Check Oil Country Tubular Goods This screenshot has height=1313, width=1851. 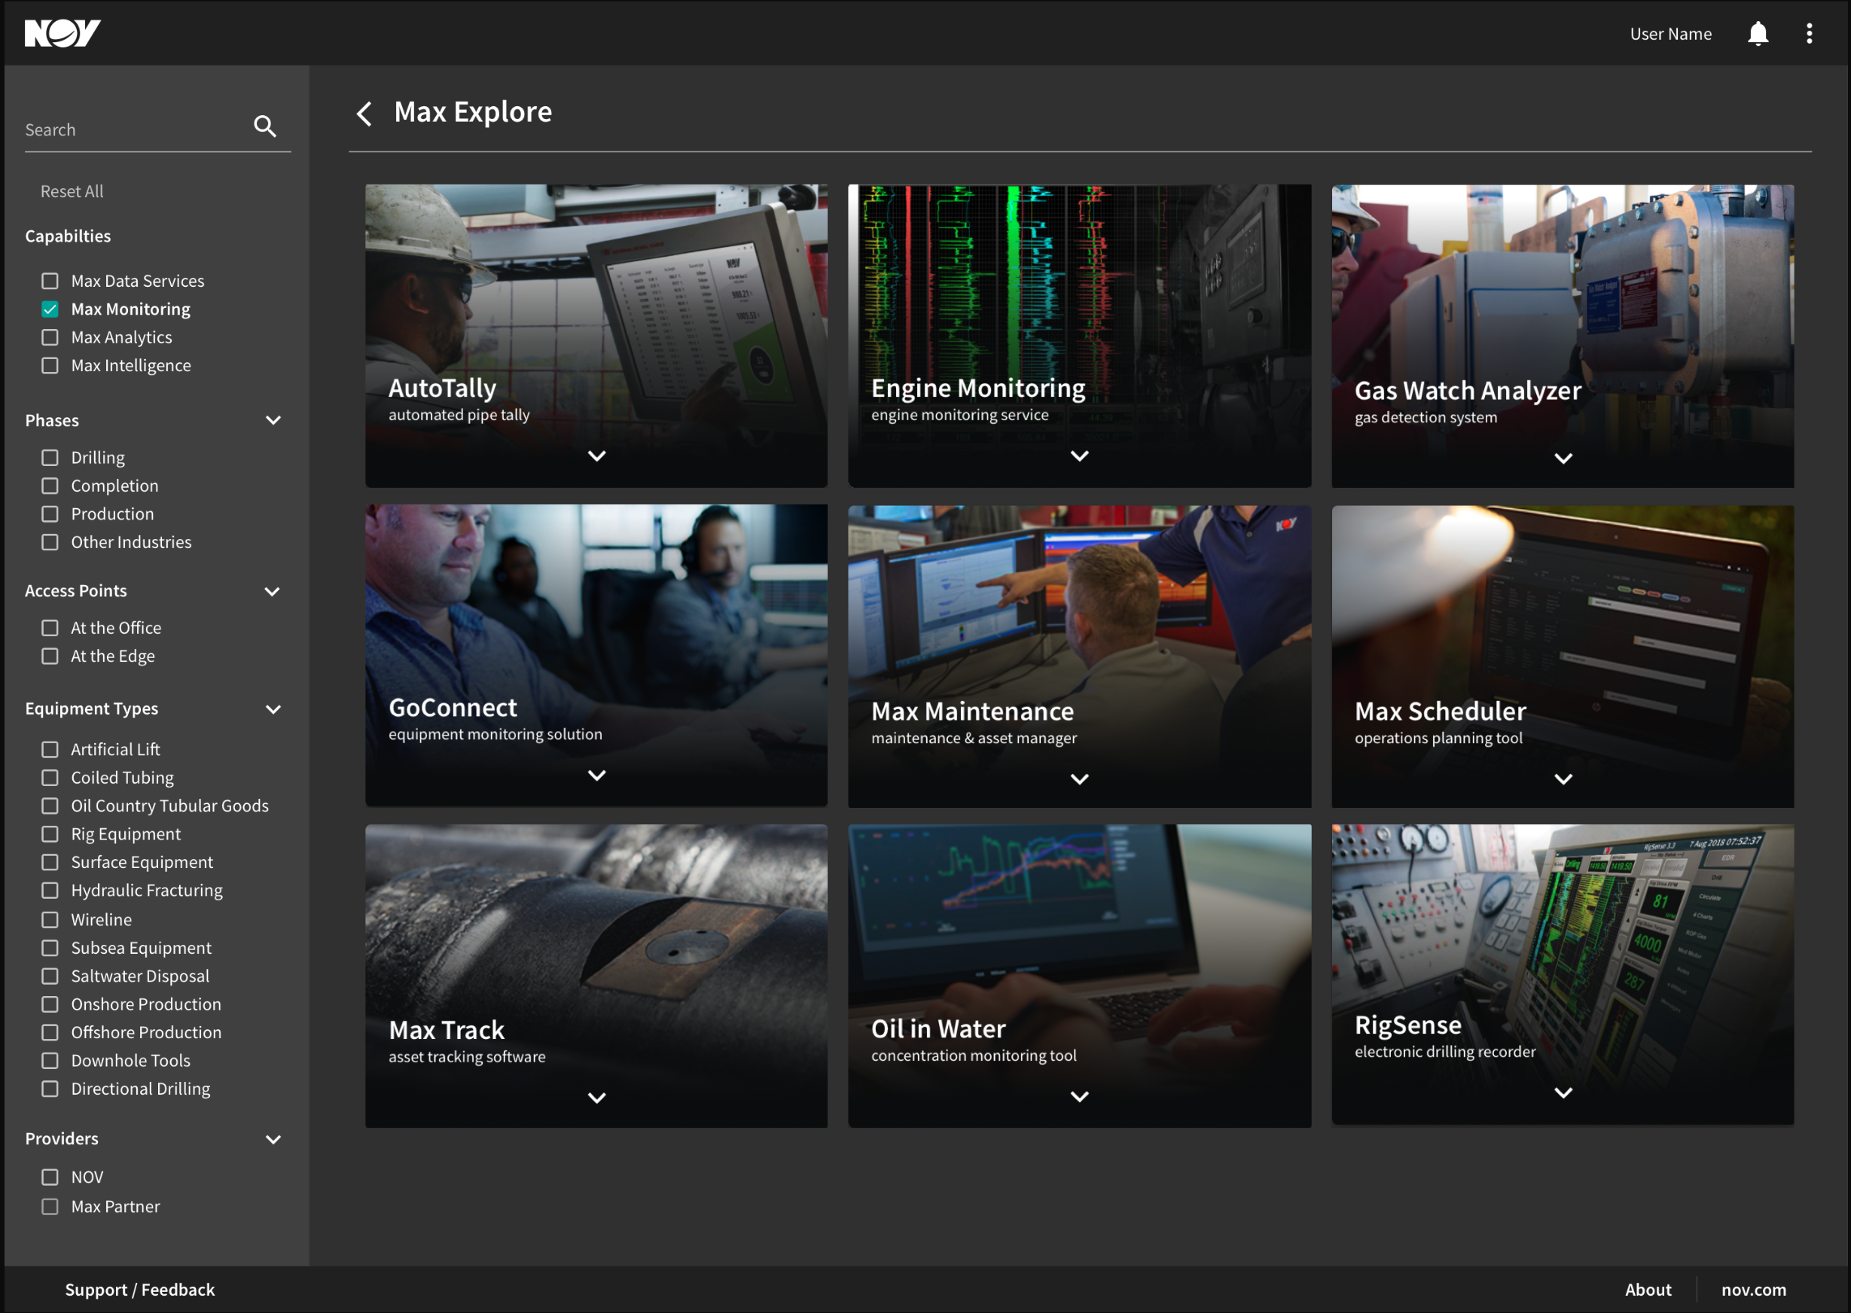[50, 806]
